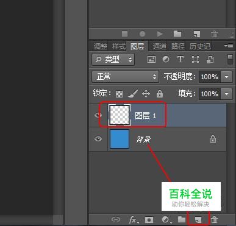
Task: Filter for type layers
Action: coord(181,60)
